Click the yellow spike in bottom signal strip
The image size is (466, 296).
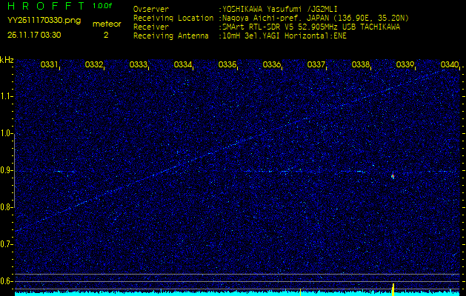click(x=393, y=287)
